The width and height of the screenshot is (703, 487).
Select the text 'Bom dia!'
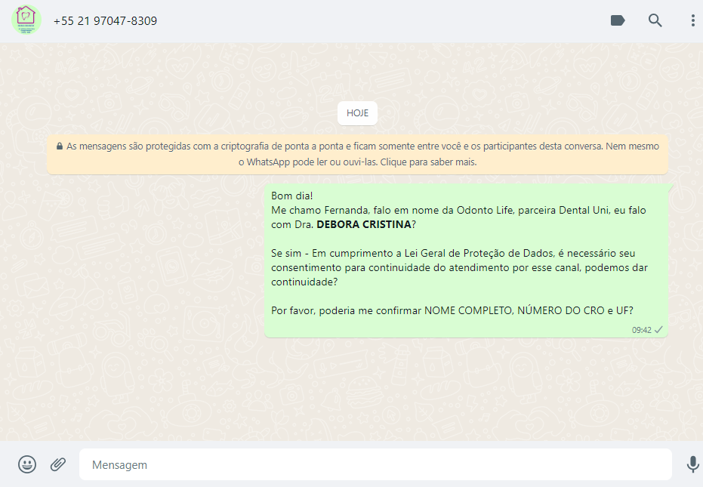[292, 196]
